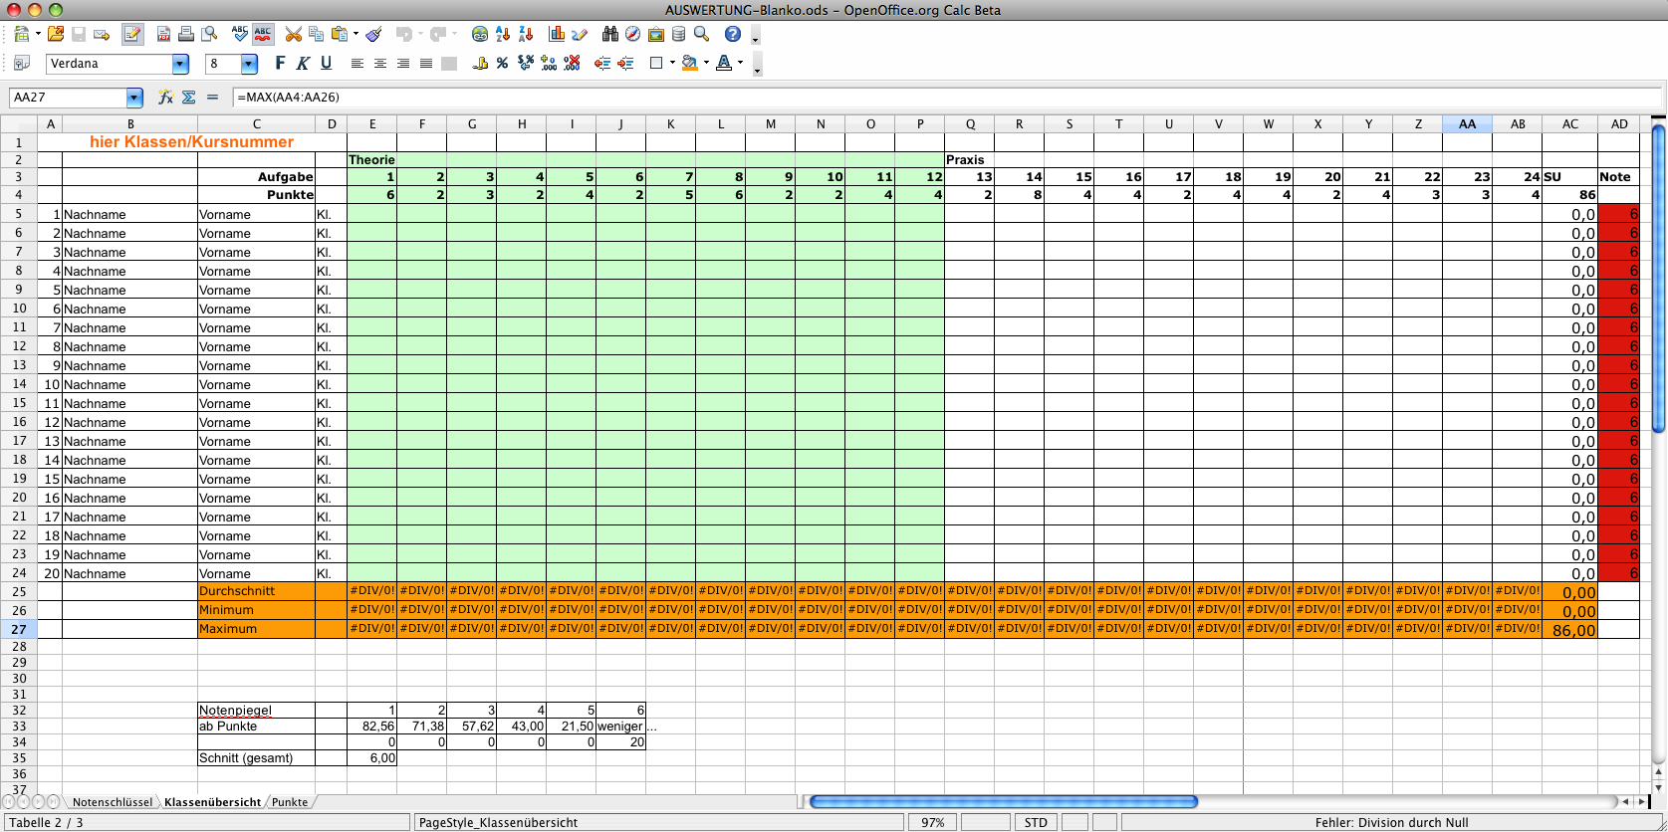Viewport: 1668px width, 832px height.
Task: Open the Zoom magnifier tool
Action: coord(702,34)
